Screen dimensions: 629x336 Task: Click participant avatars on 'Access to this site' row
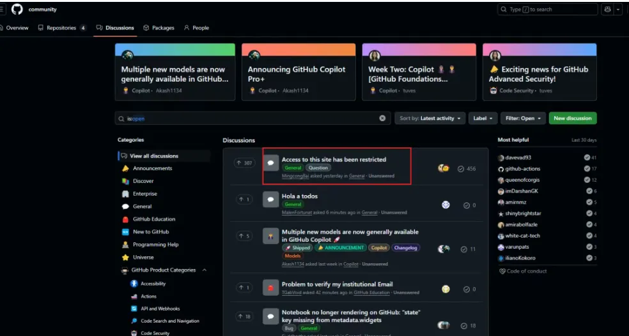click(x=444, y=168)
